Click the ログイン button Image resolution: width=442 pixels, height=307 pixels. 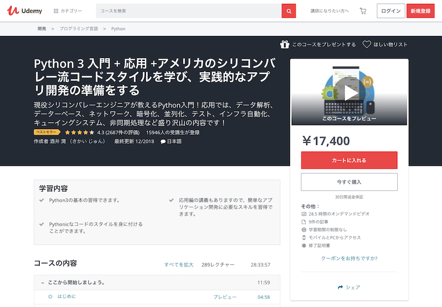tap(391, 11)
